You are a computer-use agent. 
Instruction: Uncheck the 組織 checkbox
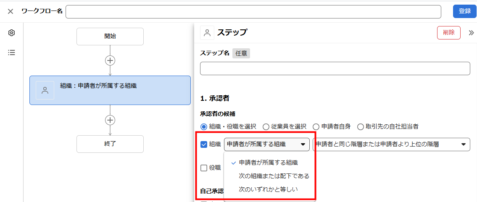204,144
